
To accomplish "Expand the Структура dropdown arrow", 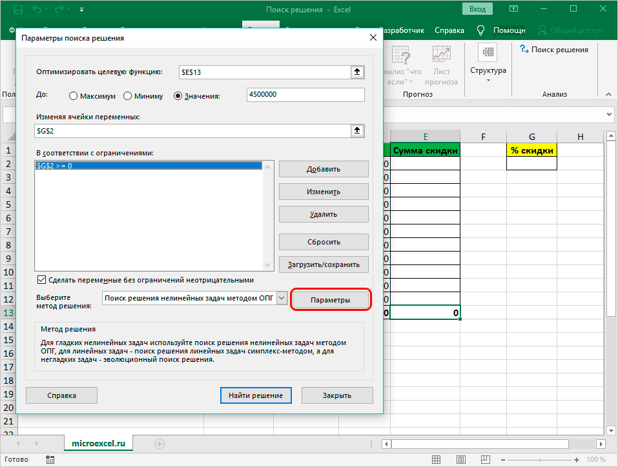I will pyautogui.click(x=488, y=81).
